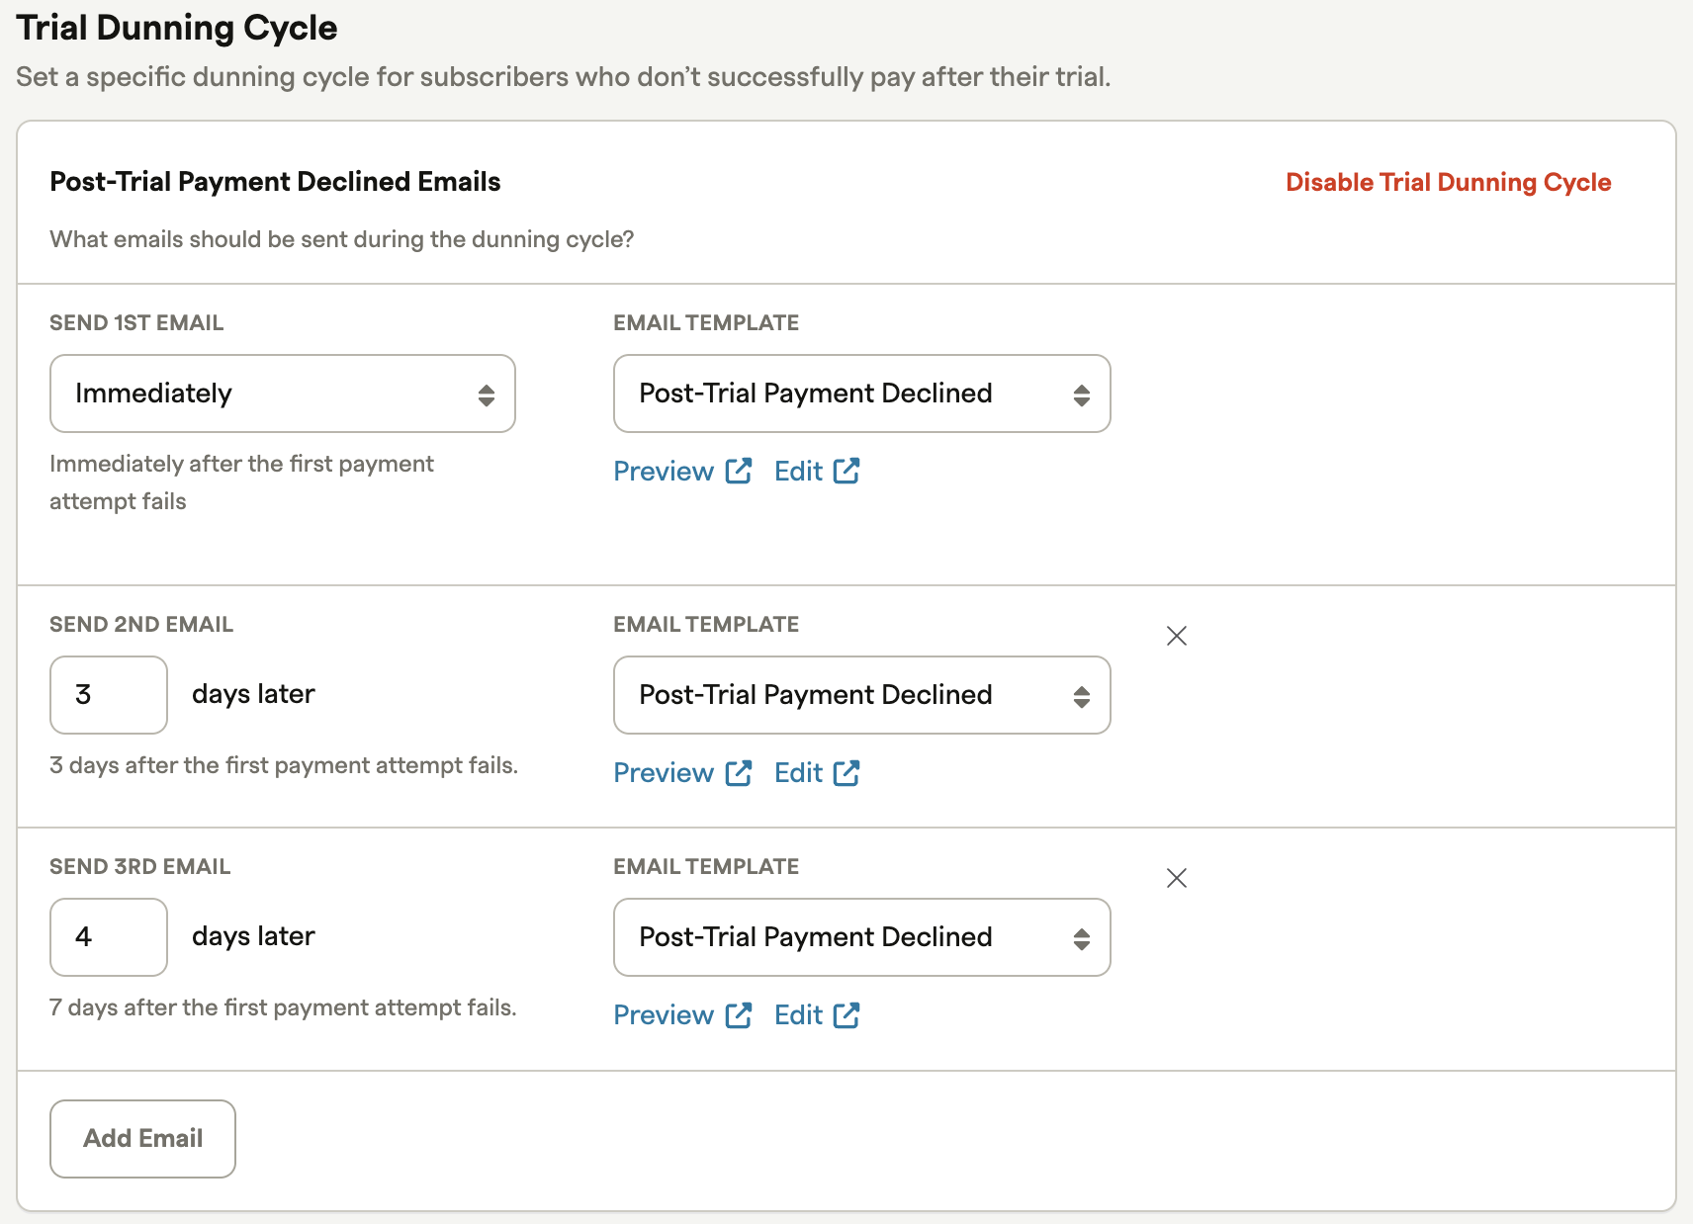Open Edit link for 1st email template
1693x1224 pixels.
pos(798,472)
